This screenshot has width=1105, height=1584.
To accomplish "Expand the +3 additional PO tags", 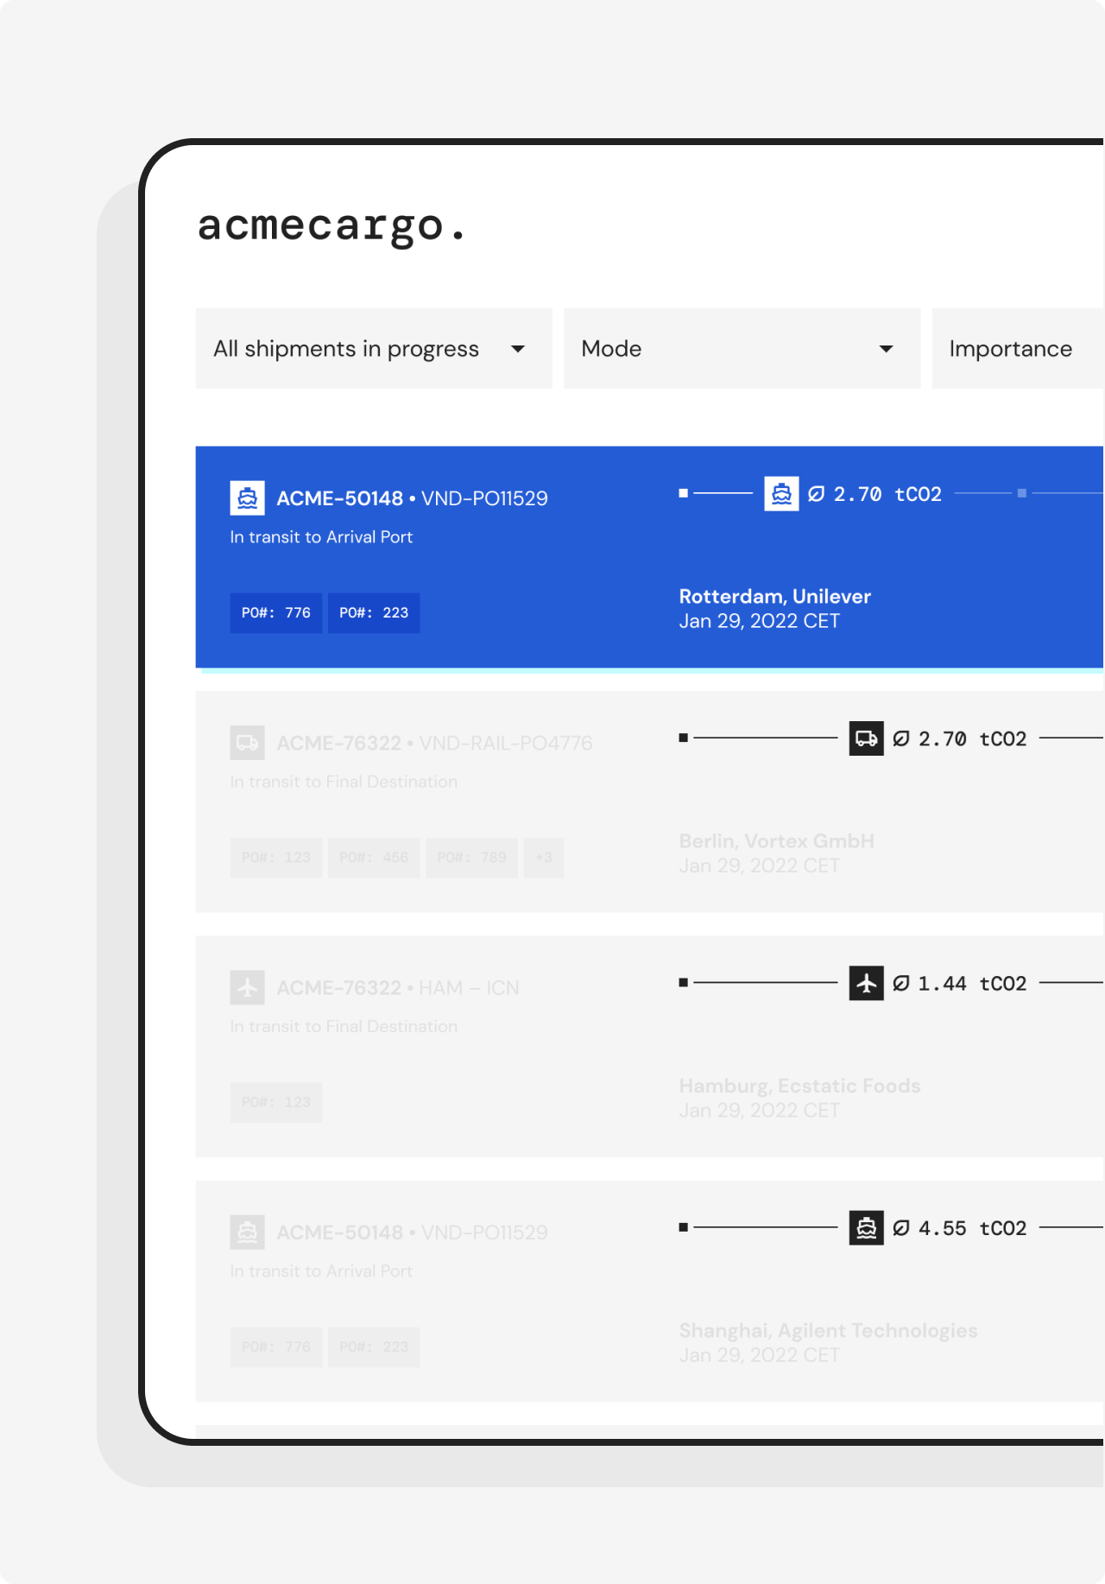I will (544, 858).
